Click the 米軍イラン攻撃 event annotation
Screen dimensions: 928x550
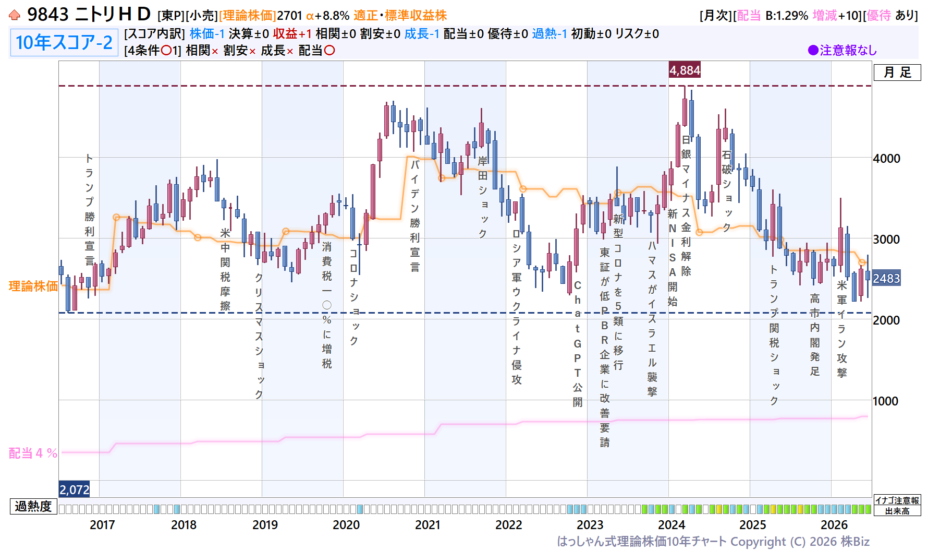click(x=842, y=329)
